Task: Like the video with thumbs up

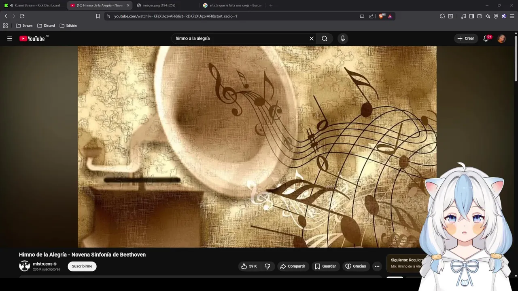Action: pyautogui.click(x=249, y=266)
